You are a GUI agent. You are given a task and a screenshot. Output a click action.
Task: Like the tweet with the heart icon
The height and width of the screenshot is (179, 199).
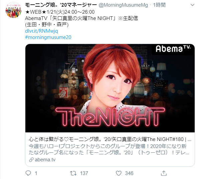click(x=119, y=173)
